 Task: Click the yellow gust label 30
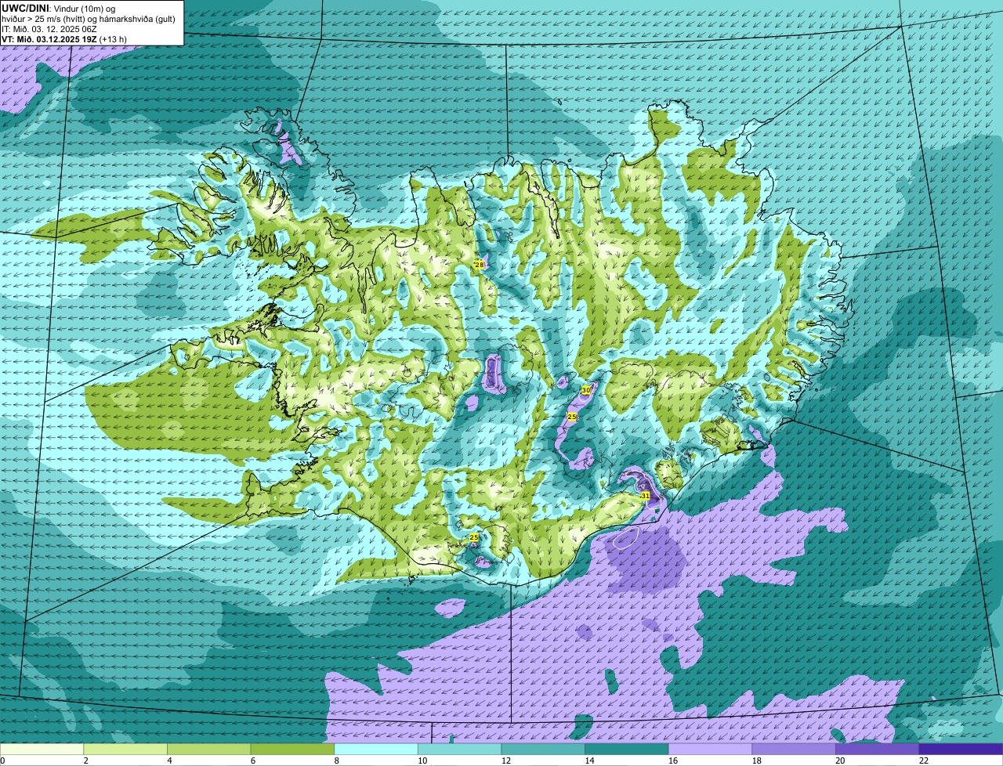[585, 389]
